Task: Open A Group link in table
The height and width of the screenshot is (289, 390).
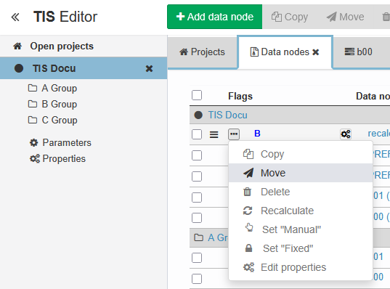Action: (218, 237)
